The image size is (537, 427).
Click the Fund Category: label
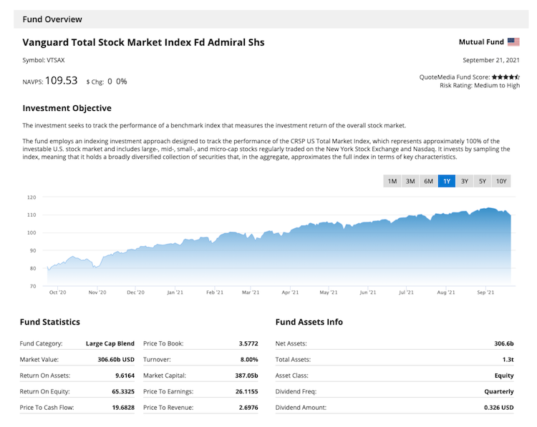pyautogui.click(x=41, y=343)
